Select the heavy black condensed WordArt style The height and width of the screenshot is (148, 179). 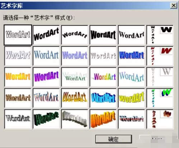pos(103,35)
